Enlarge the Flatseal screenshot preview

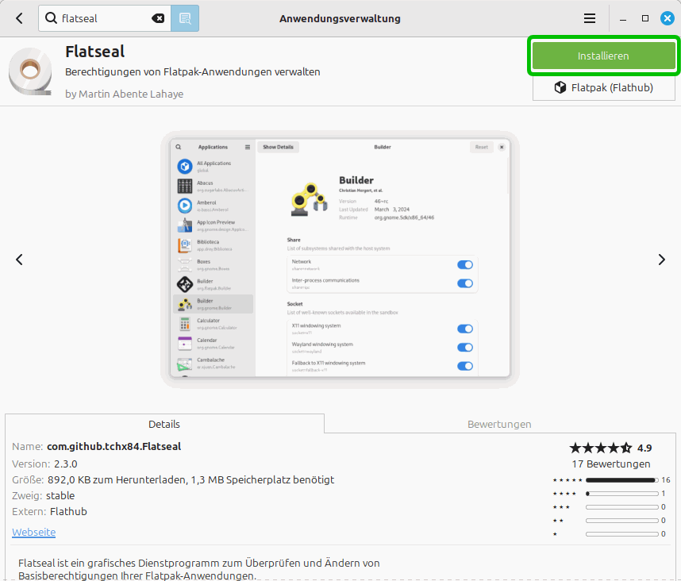click(340, 260)
